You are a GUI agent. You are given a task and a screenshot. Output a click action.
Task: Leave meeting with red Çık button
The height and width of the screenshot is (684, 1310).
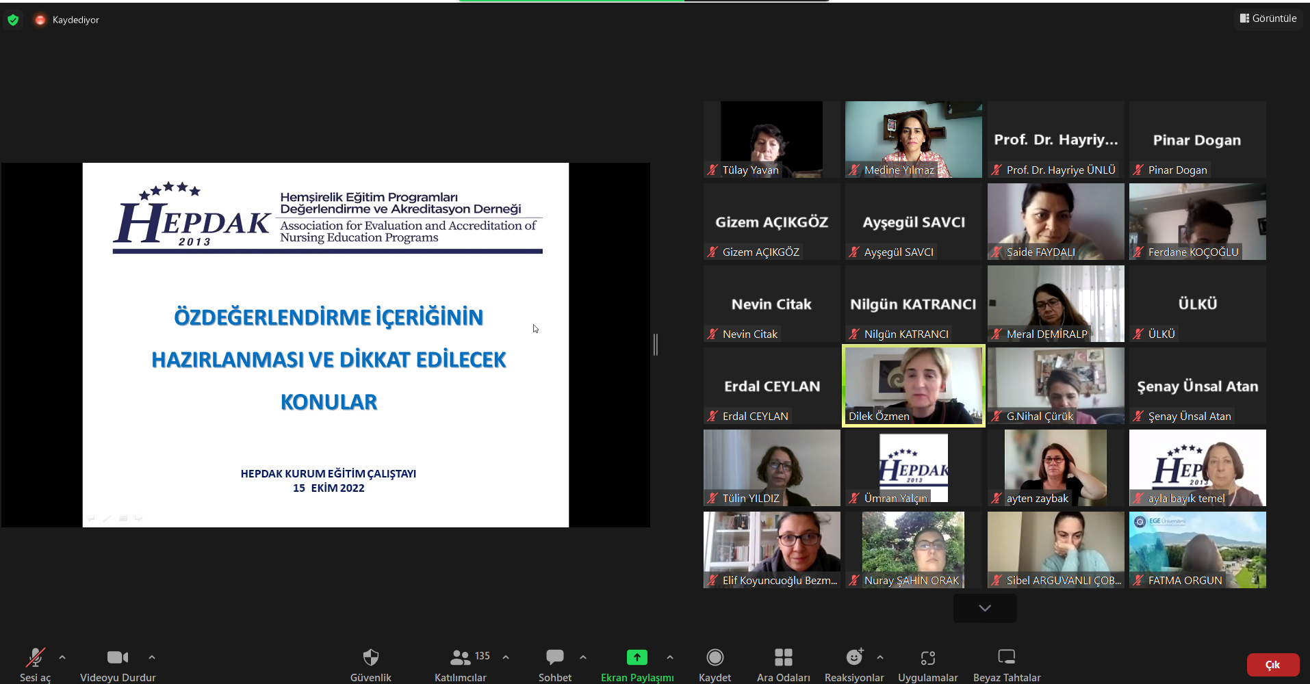(1273, 665)
